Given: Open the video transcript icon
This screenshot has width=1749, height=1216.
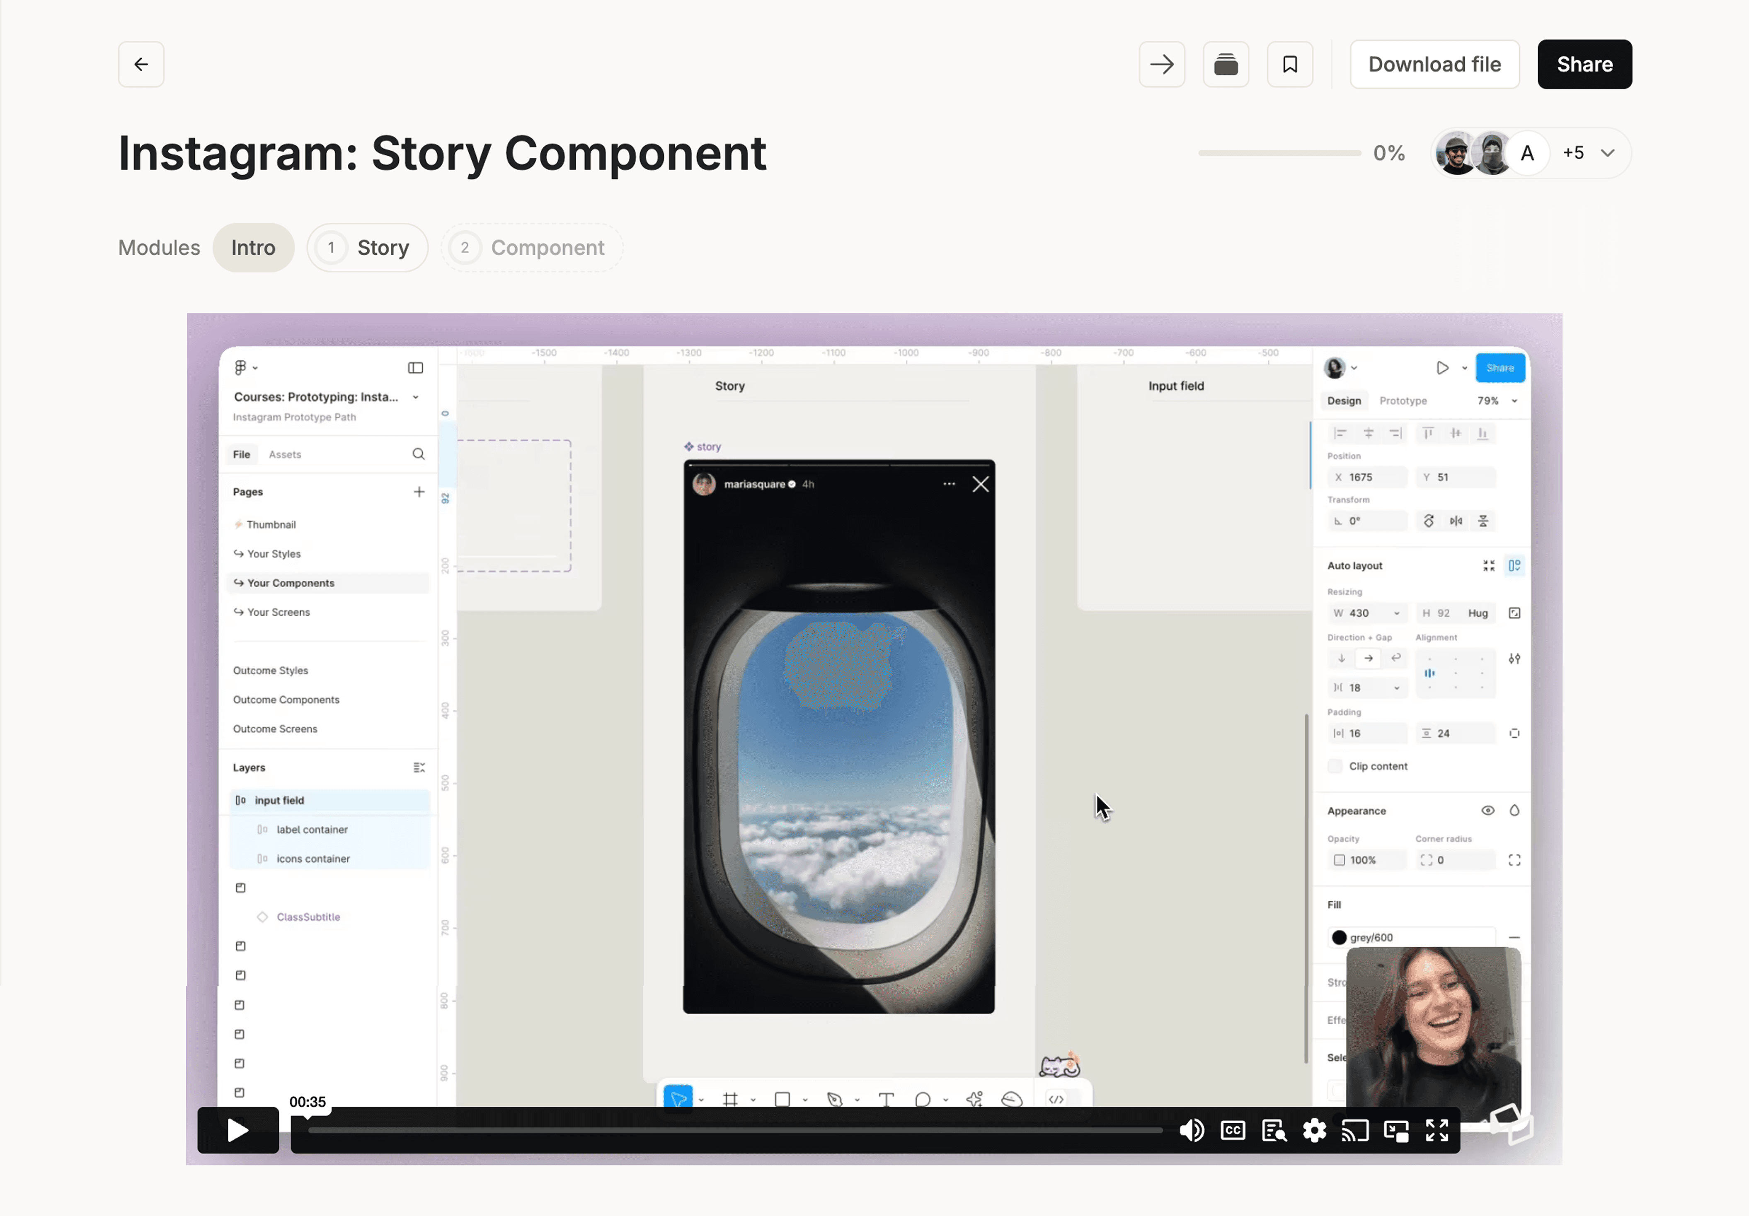Looking at the screenshot, I should coord(1274,1131).
